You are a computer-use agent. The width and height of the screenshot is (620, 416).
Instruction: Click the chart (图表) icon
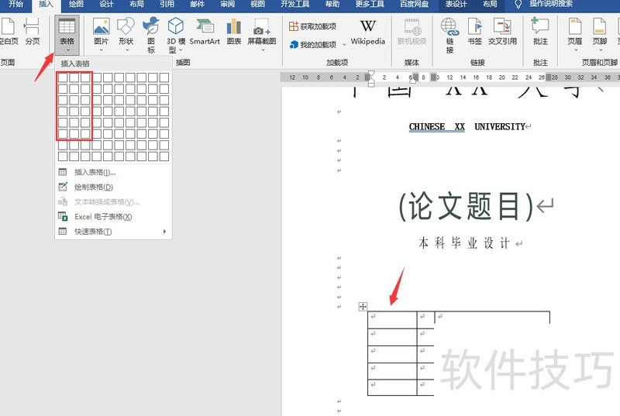pyautogui.click(x=233, y=32)
